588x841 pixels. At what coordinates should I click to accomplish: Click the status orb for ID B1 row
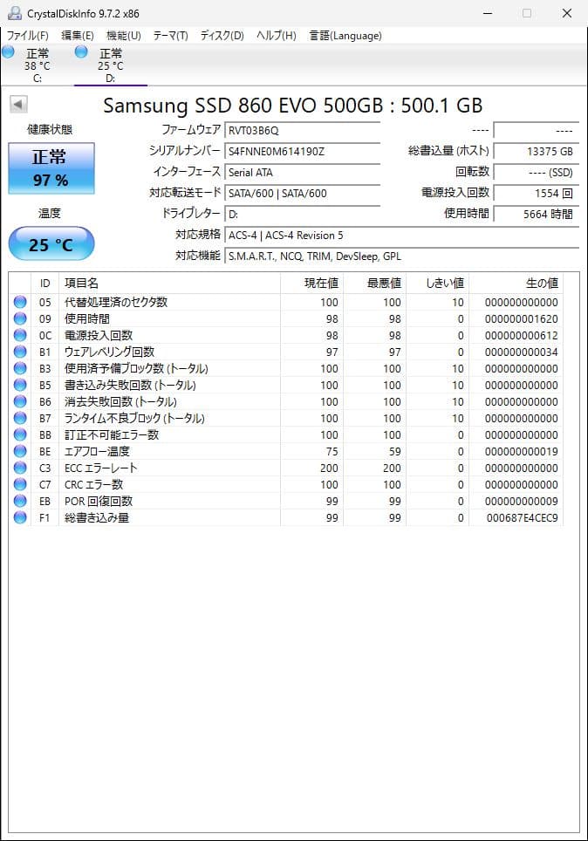(x=20, y=352)
